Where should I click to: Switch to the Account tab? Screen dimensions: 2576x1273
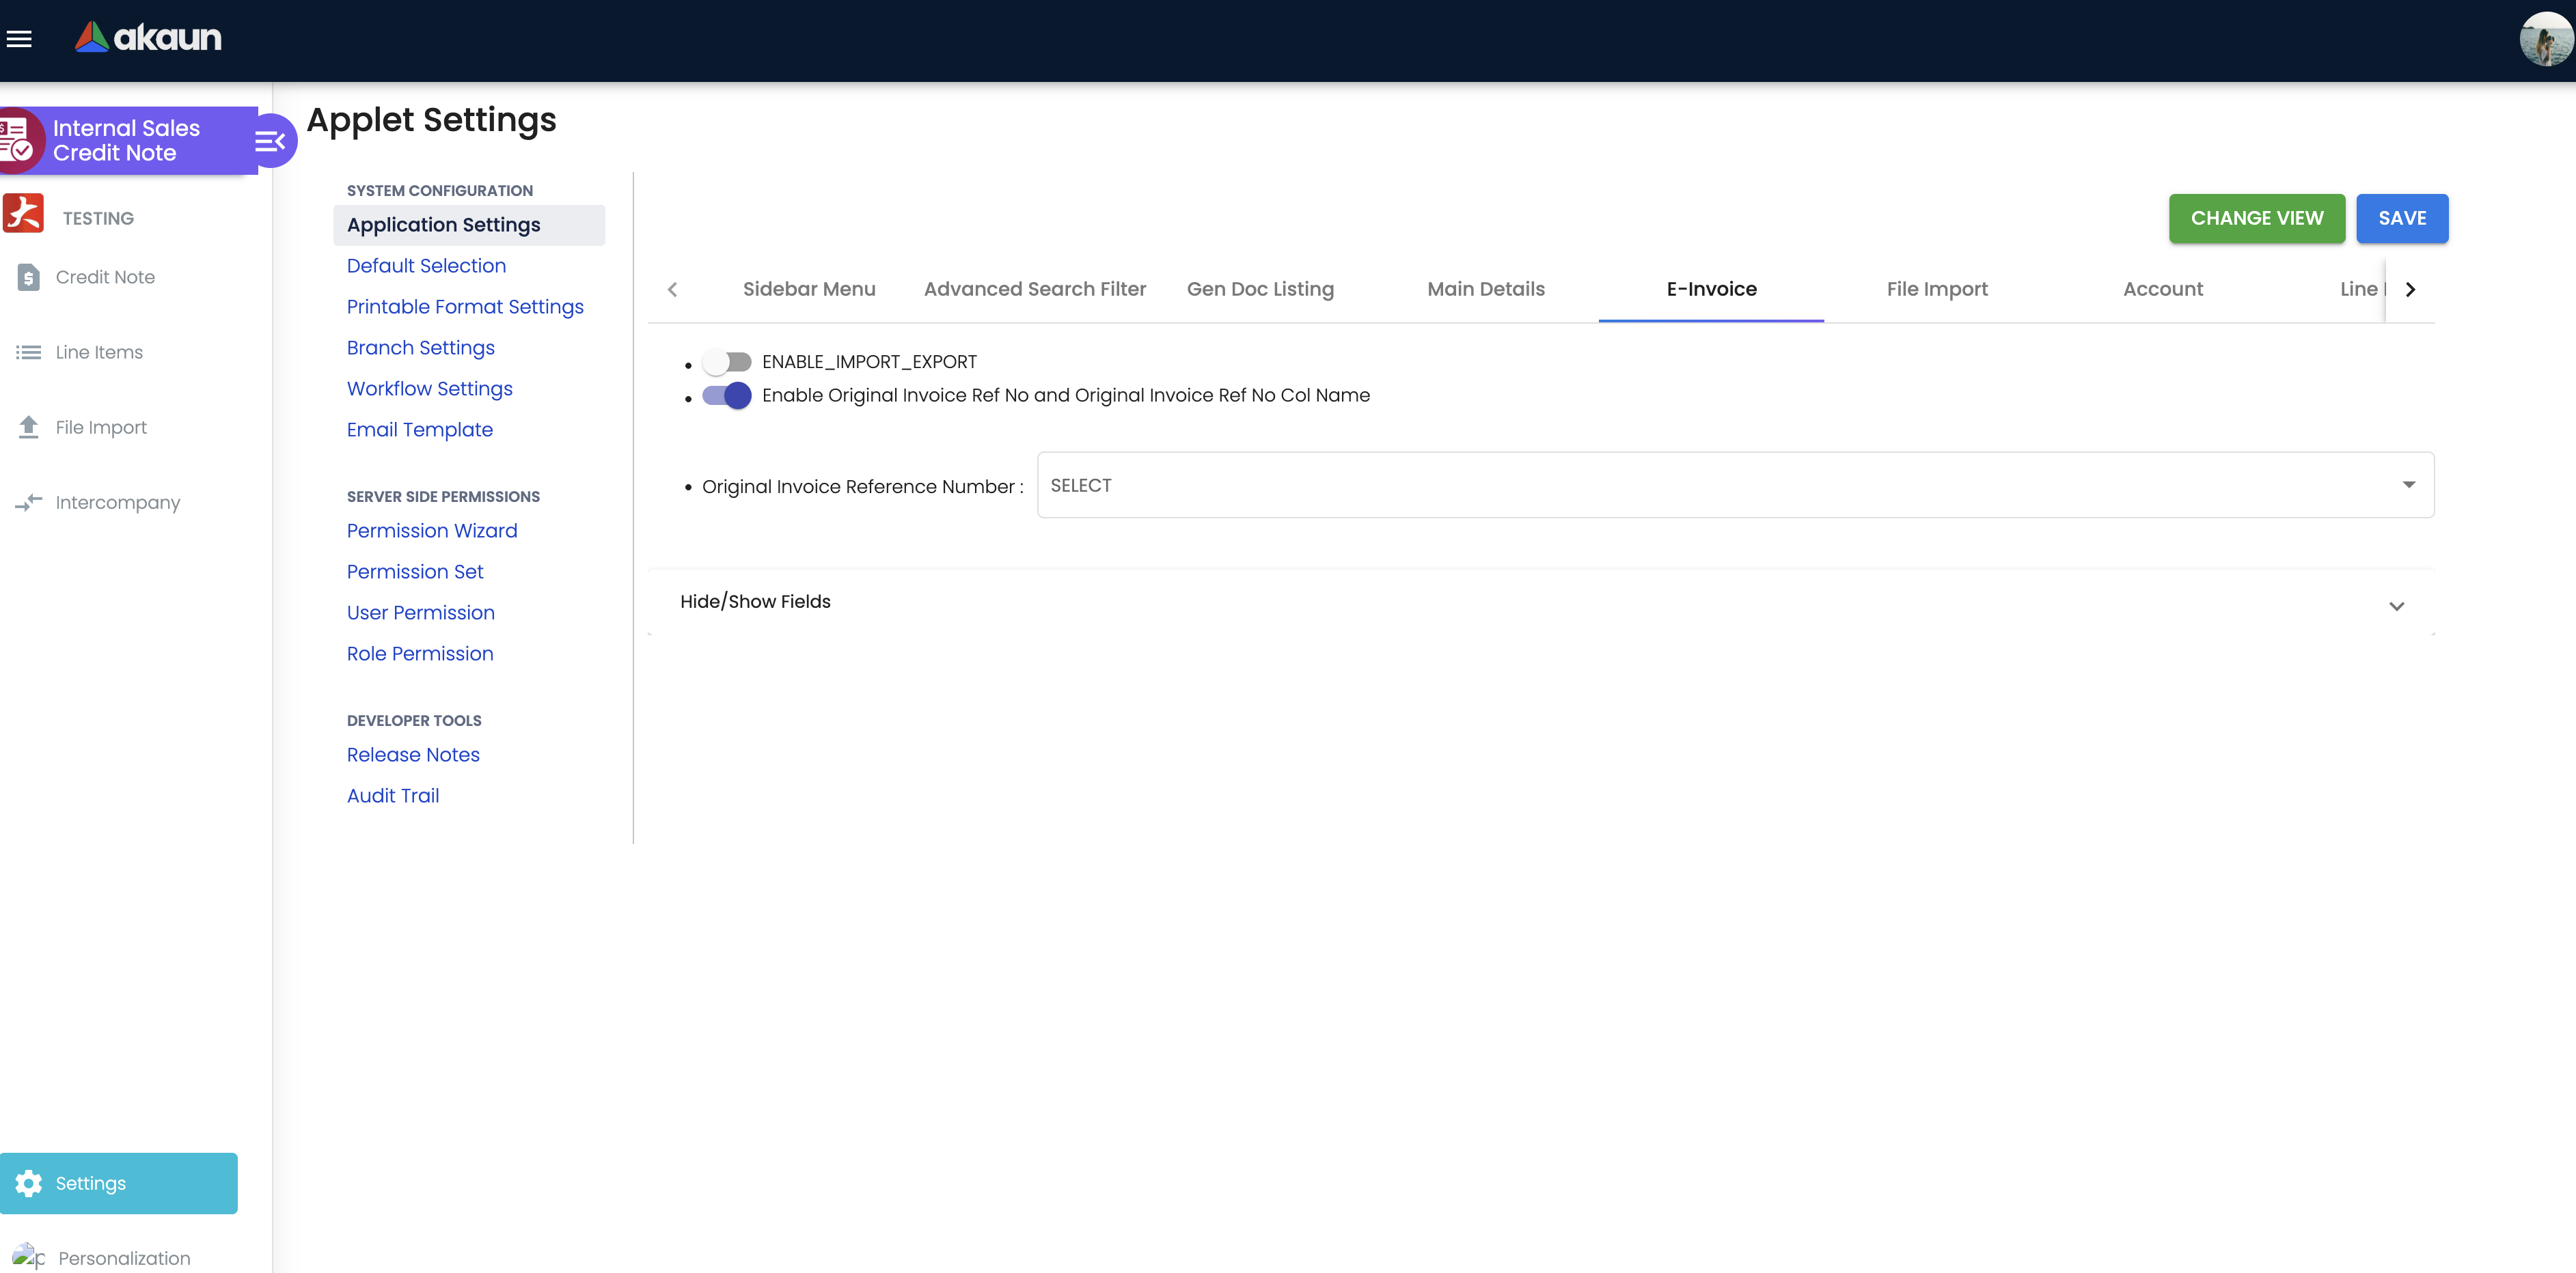[x=2163, y=289]
